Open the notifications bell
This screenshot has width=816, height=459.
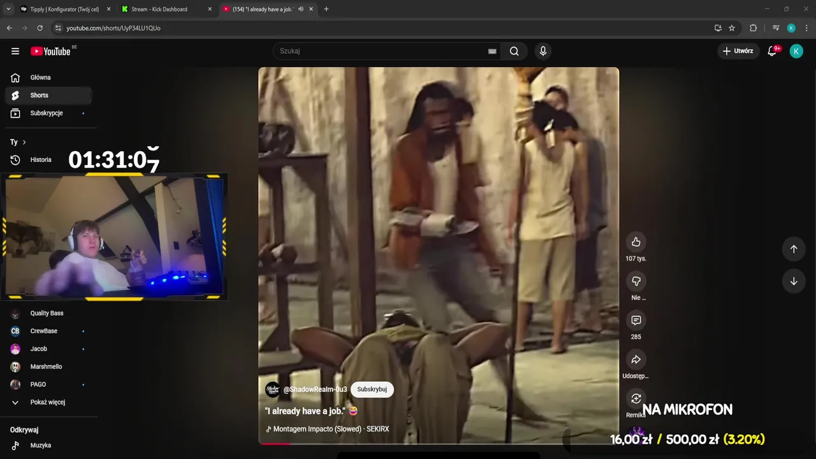click(x=773, y=51)
